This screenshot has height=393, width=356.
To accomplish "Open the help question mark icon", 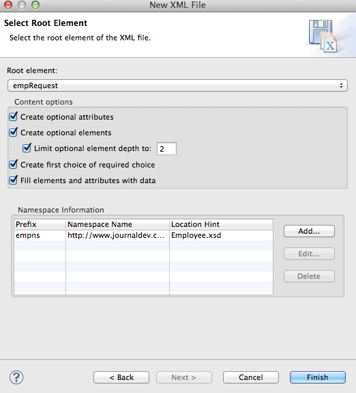I will click(x=16, y=377).
